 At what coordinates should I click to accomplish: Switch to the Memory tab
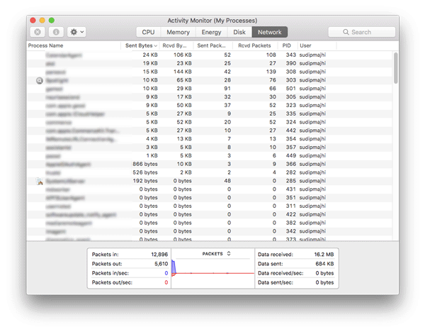pyautogui.click(x=178, y=32)
